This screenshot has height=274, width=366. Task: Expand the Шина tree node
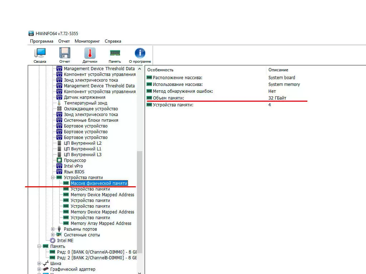[39, 264]
